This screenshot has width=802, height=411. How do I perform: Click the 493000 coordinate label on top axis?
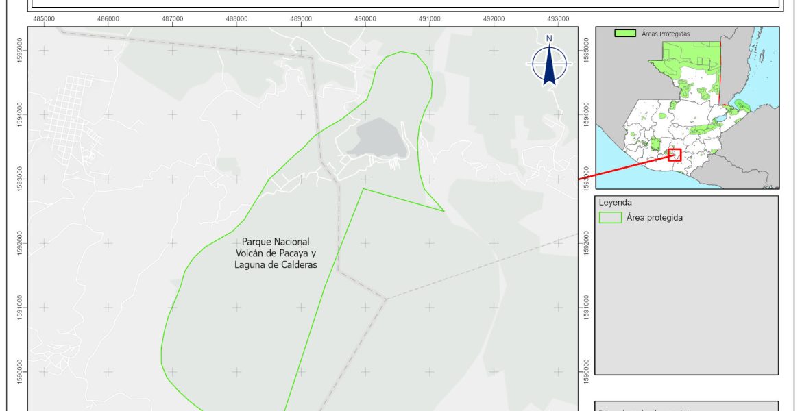tap(558, 18)
